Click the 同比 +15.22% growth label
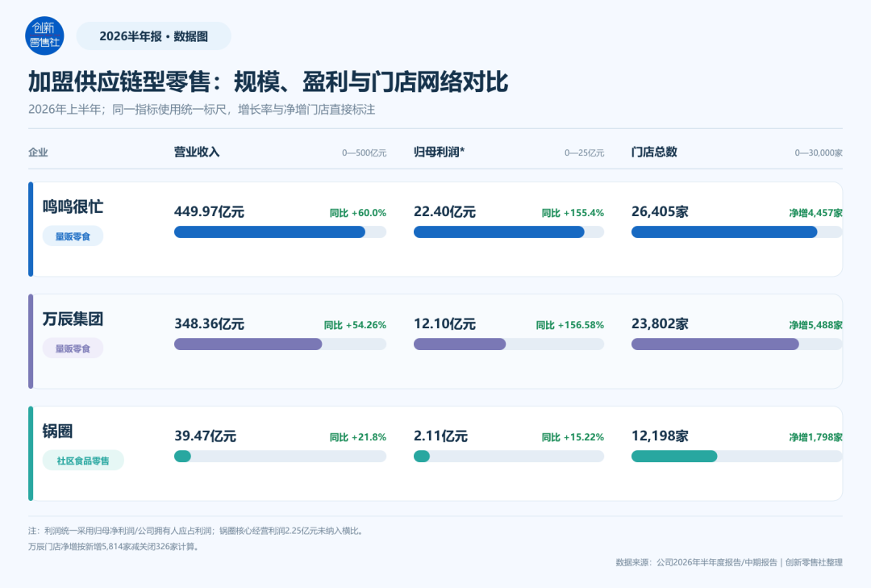 click(573, 437)
